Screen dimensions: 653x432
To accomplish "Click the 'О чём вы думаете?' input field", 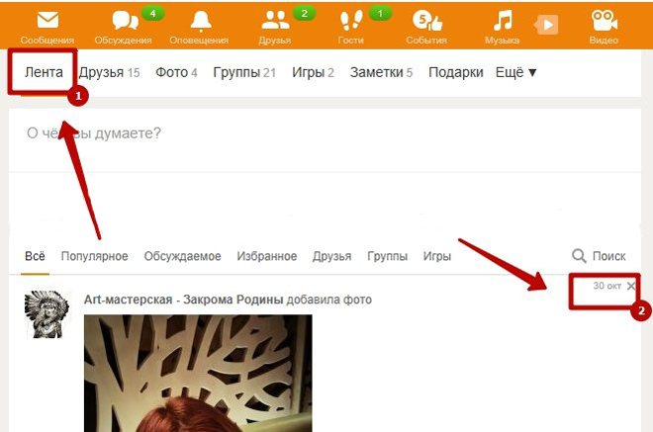I will [325, 140].
